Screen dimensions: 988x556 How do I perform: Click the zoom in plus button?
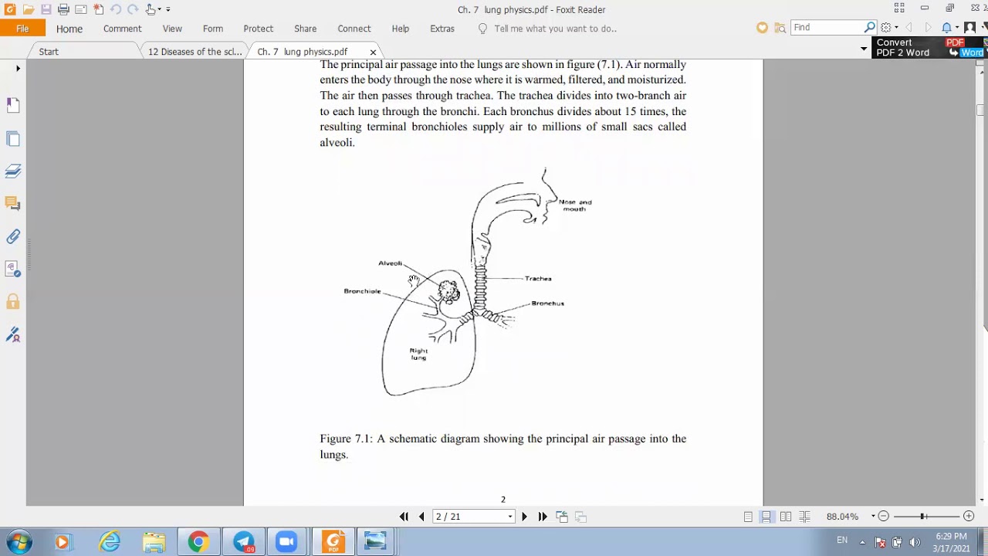click(969, 517)
